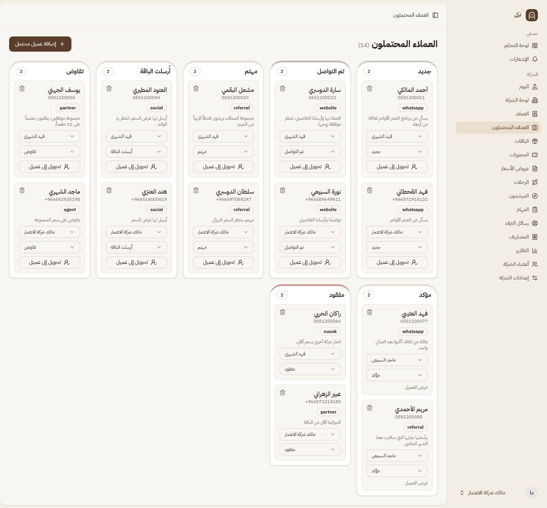Open لوحة التحكم dashboard in sidebar
This screenshot has height=508, width=547.
pyautogui.click(x=498, y=46)
